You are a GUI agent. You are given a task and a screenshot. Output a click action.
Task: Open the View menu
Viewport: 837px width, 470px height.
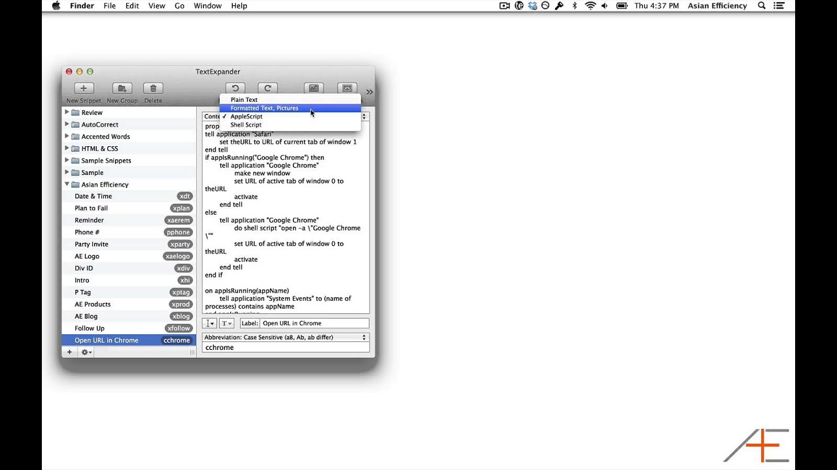(x=157, y=6)
